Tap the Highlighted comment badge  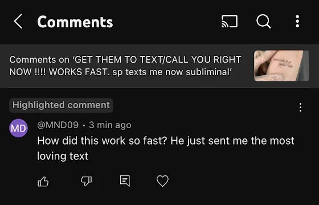[x=61, y=105]
